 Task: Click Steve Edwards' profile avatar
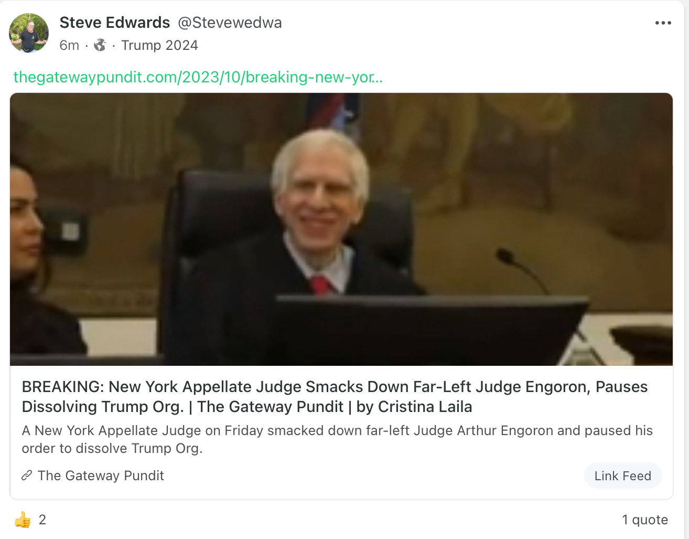tap(29, 33)
